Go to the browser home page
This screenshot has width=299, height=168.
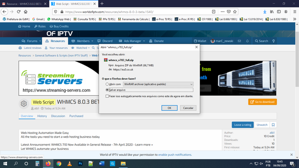(26, 12)
